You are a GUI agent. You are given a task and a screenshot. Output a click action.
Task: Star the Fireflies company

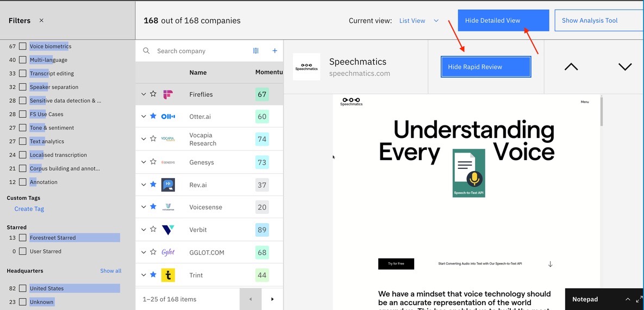tap(153, 94)
